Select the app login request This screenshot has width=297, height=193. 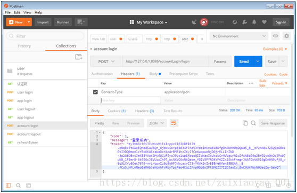pyautogui.click(x=45, y=100)
